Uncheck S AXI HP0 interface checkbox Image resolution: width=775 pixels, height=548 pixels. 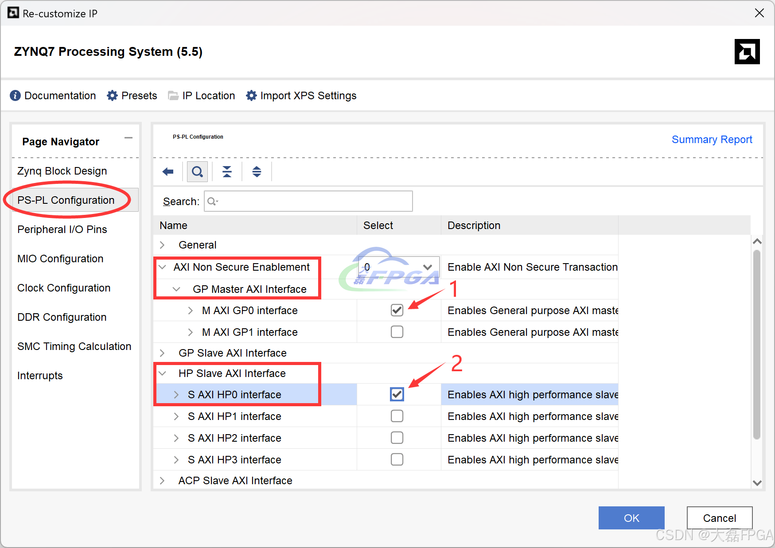[x=397, y=394]
